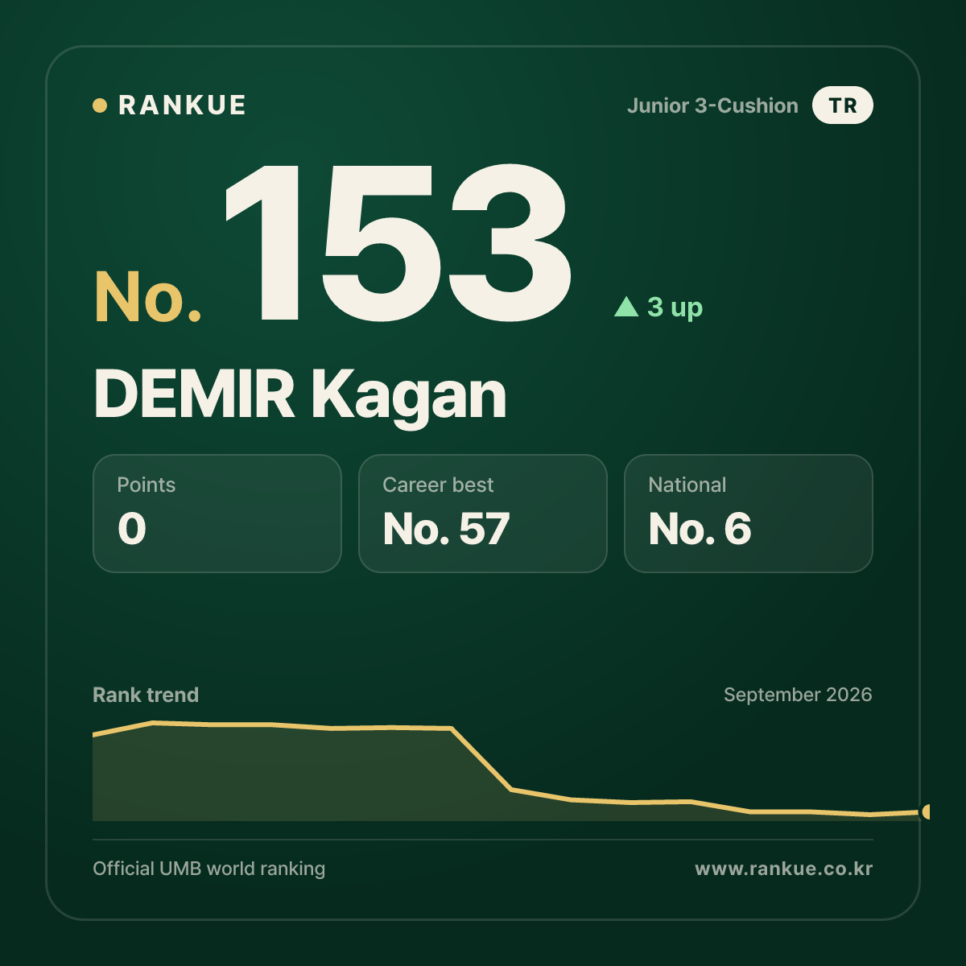The image size is (966, 966).
Task: Click the big rank number 153
Action: (x=399, y=243)
